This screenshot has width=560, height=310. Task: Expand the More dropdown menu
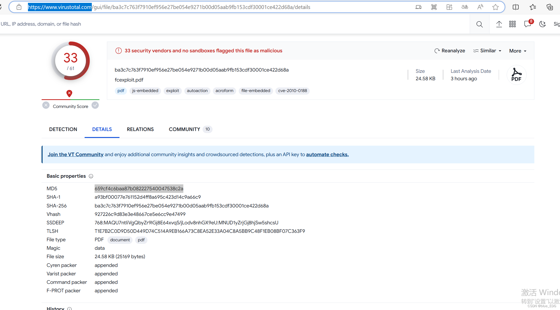[x=518, y=51]
